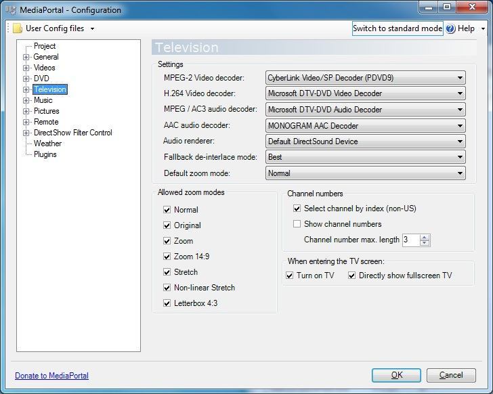Expand the DVD tree node
This screenshot has height=394, width=493.
point(26,79)
